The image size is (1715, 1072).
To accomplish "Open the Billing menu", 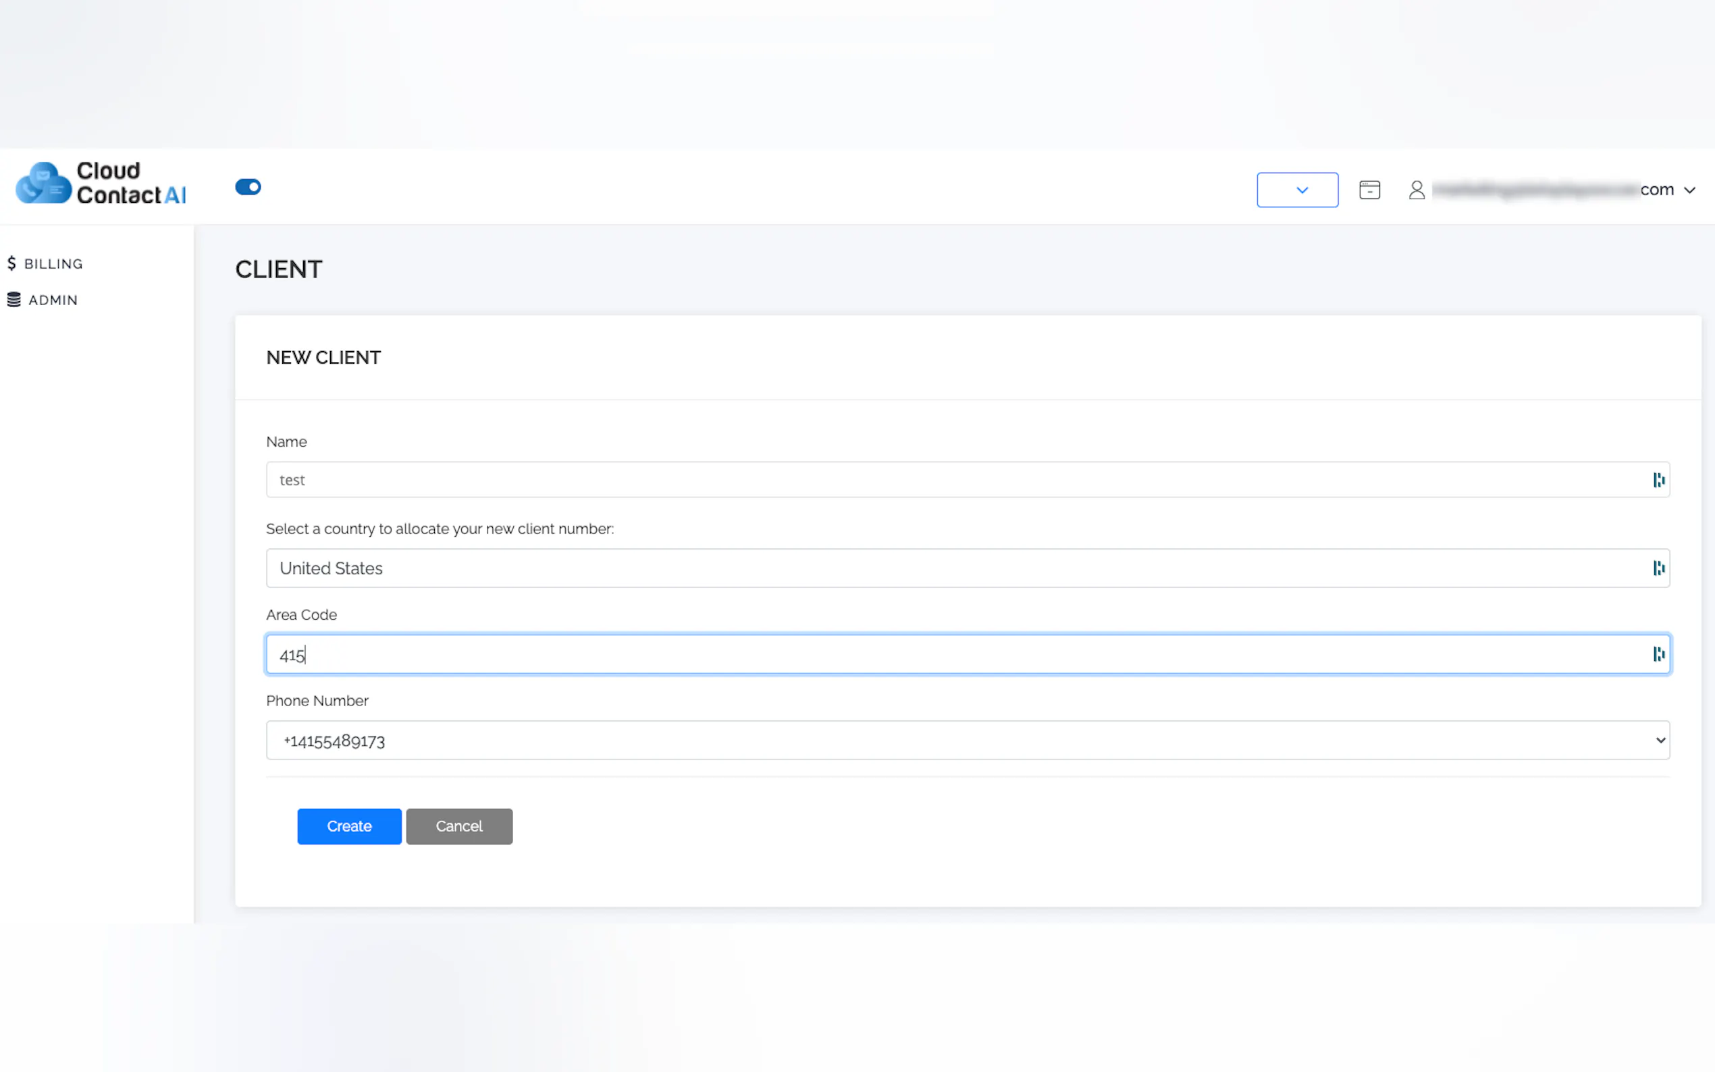I will click(53, 264).
